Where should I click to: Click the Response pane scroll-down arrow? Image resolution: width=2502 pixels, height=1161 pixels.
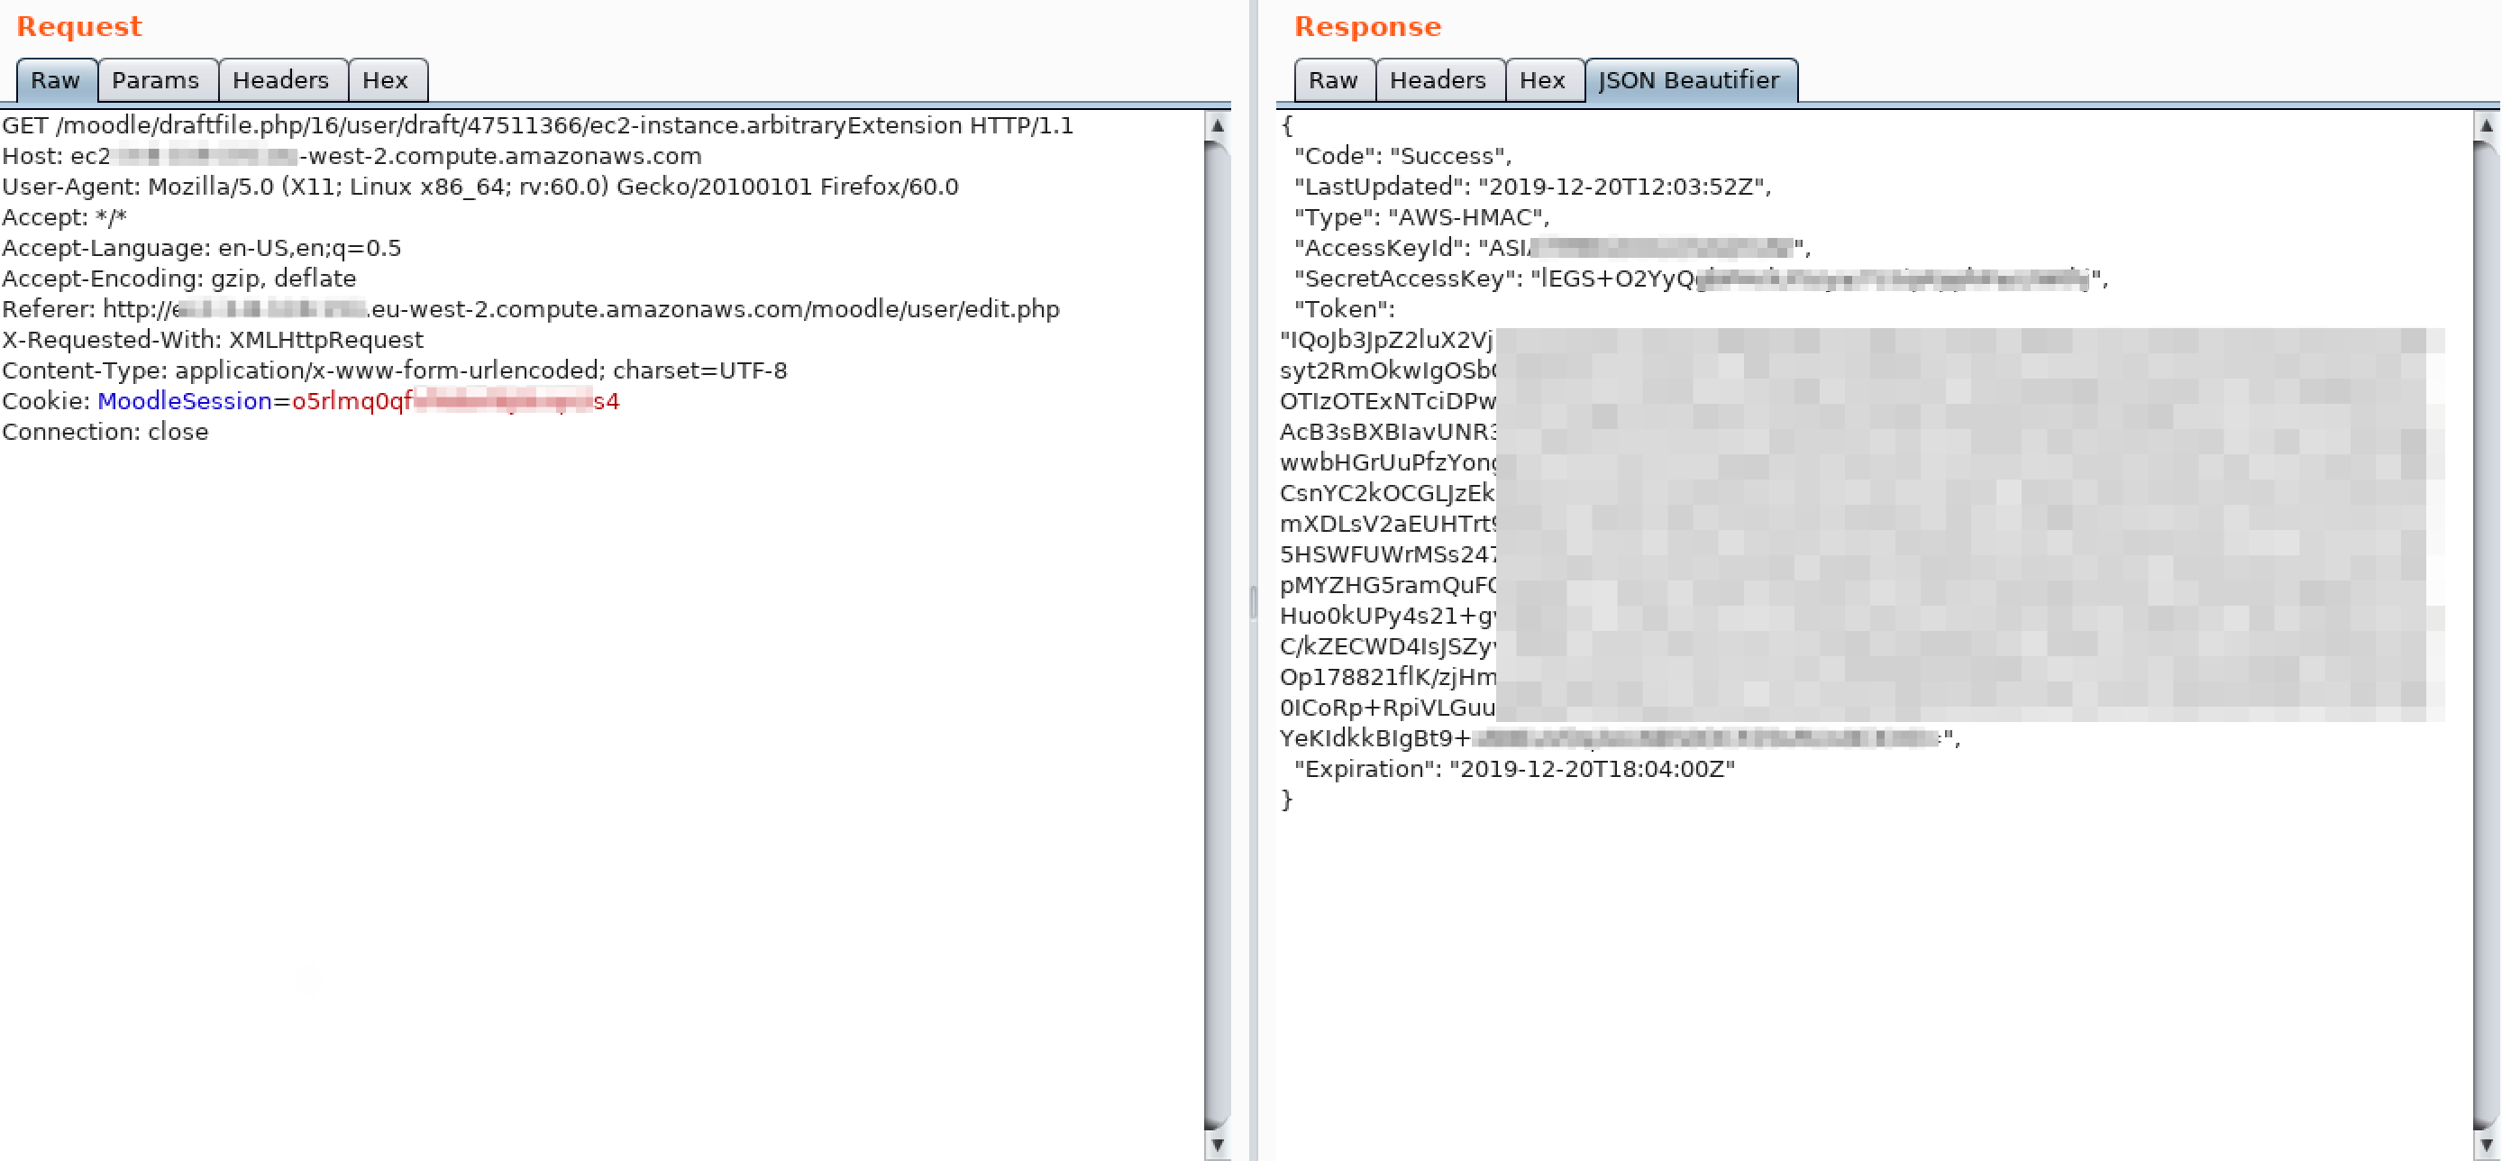[2487, 1145]
